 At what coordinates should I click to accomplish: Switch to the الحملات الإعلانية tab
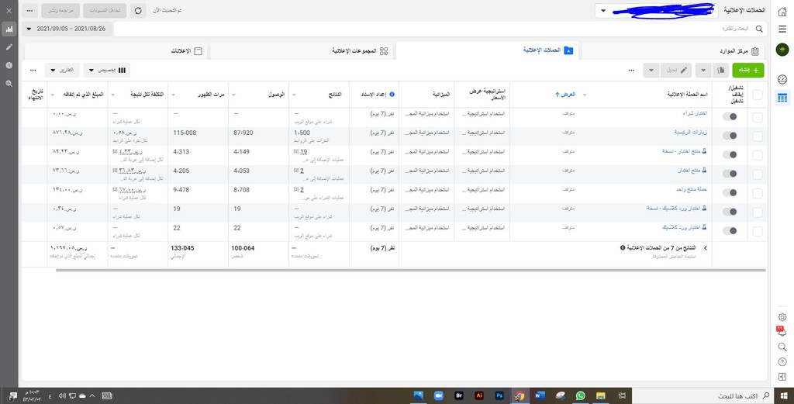488,50
